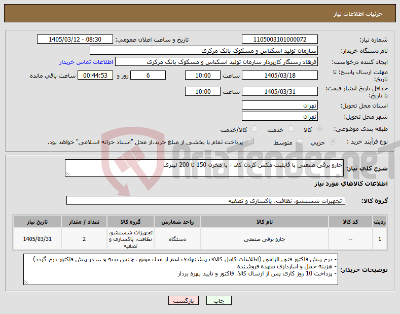Click the item code cell showing --

[350, 239]
